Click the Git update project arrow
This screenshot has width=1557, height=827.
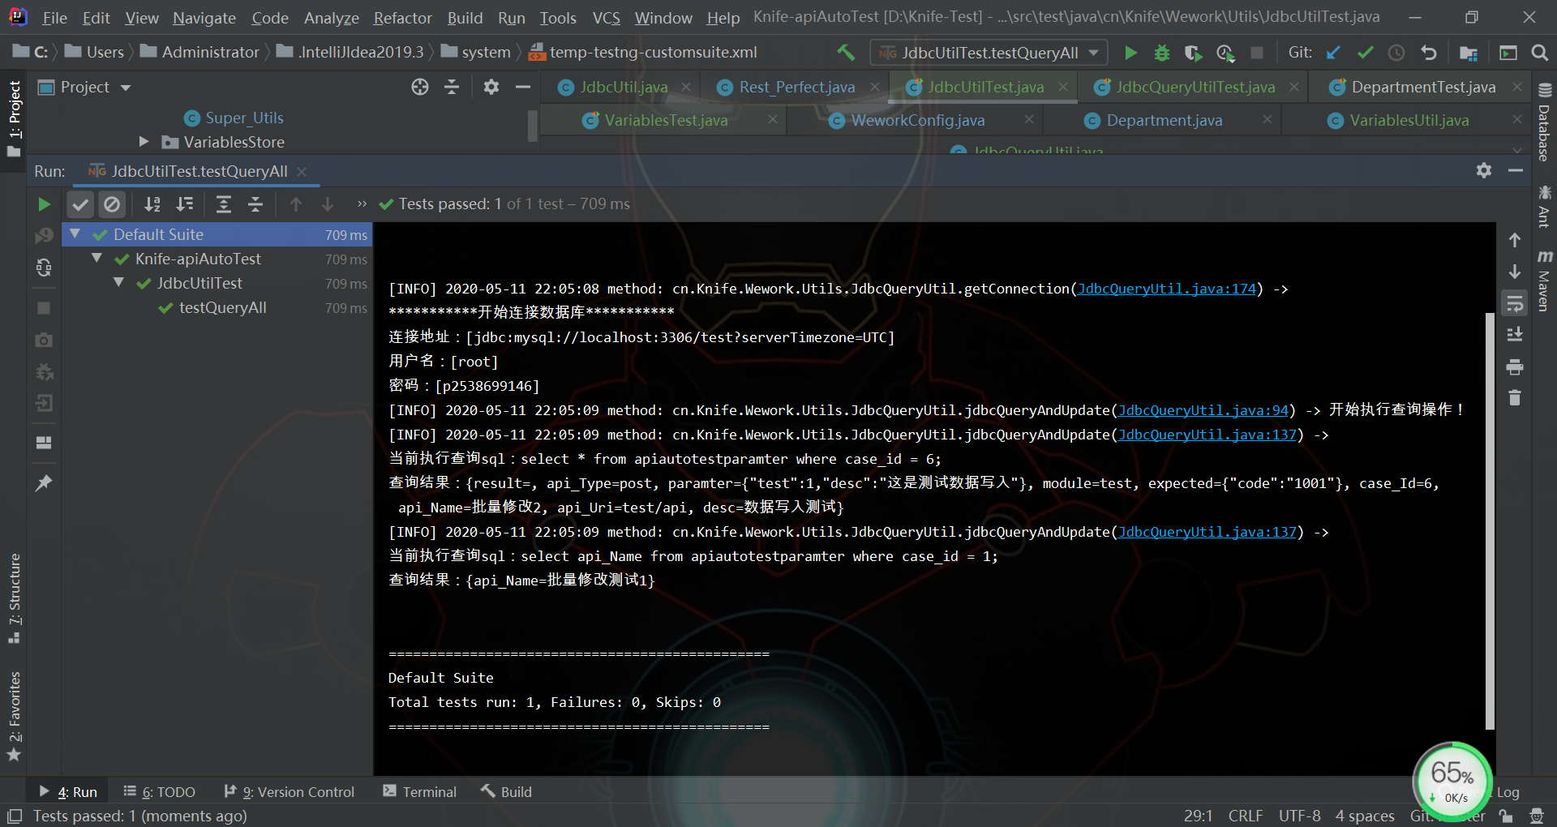click(1333, 53)
